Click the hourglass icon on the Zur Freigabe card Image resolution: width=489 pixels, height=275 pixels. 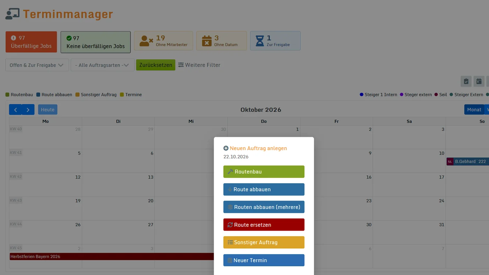pyautogui.click(x=260, y=41)
